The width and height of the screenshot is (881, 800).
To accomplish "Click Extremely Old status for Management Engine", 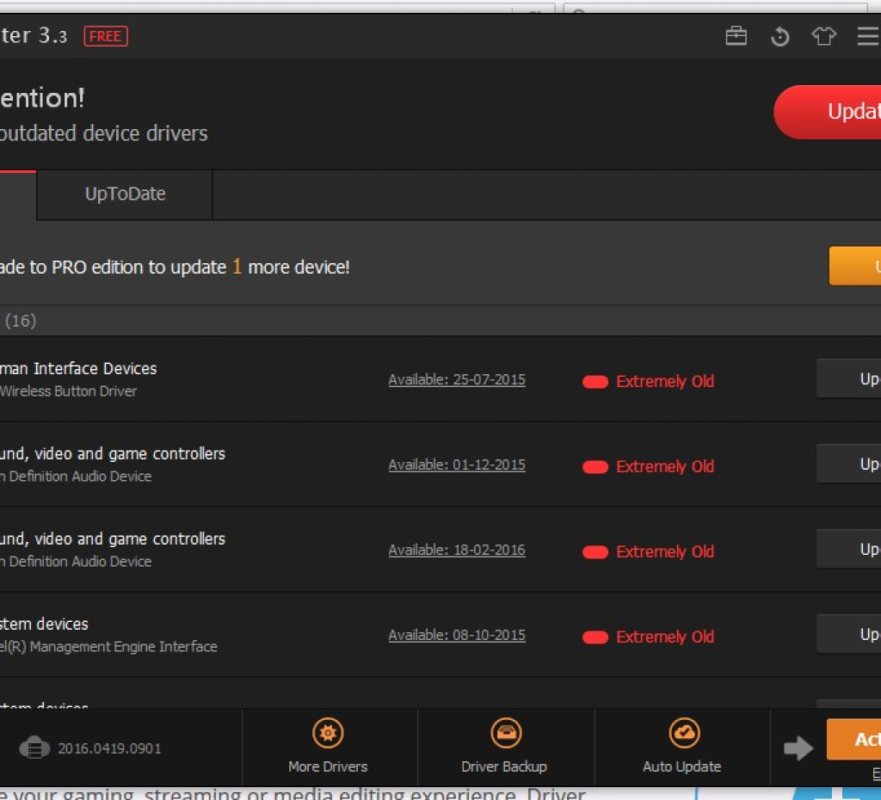I will coord(648,637).
